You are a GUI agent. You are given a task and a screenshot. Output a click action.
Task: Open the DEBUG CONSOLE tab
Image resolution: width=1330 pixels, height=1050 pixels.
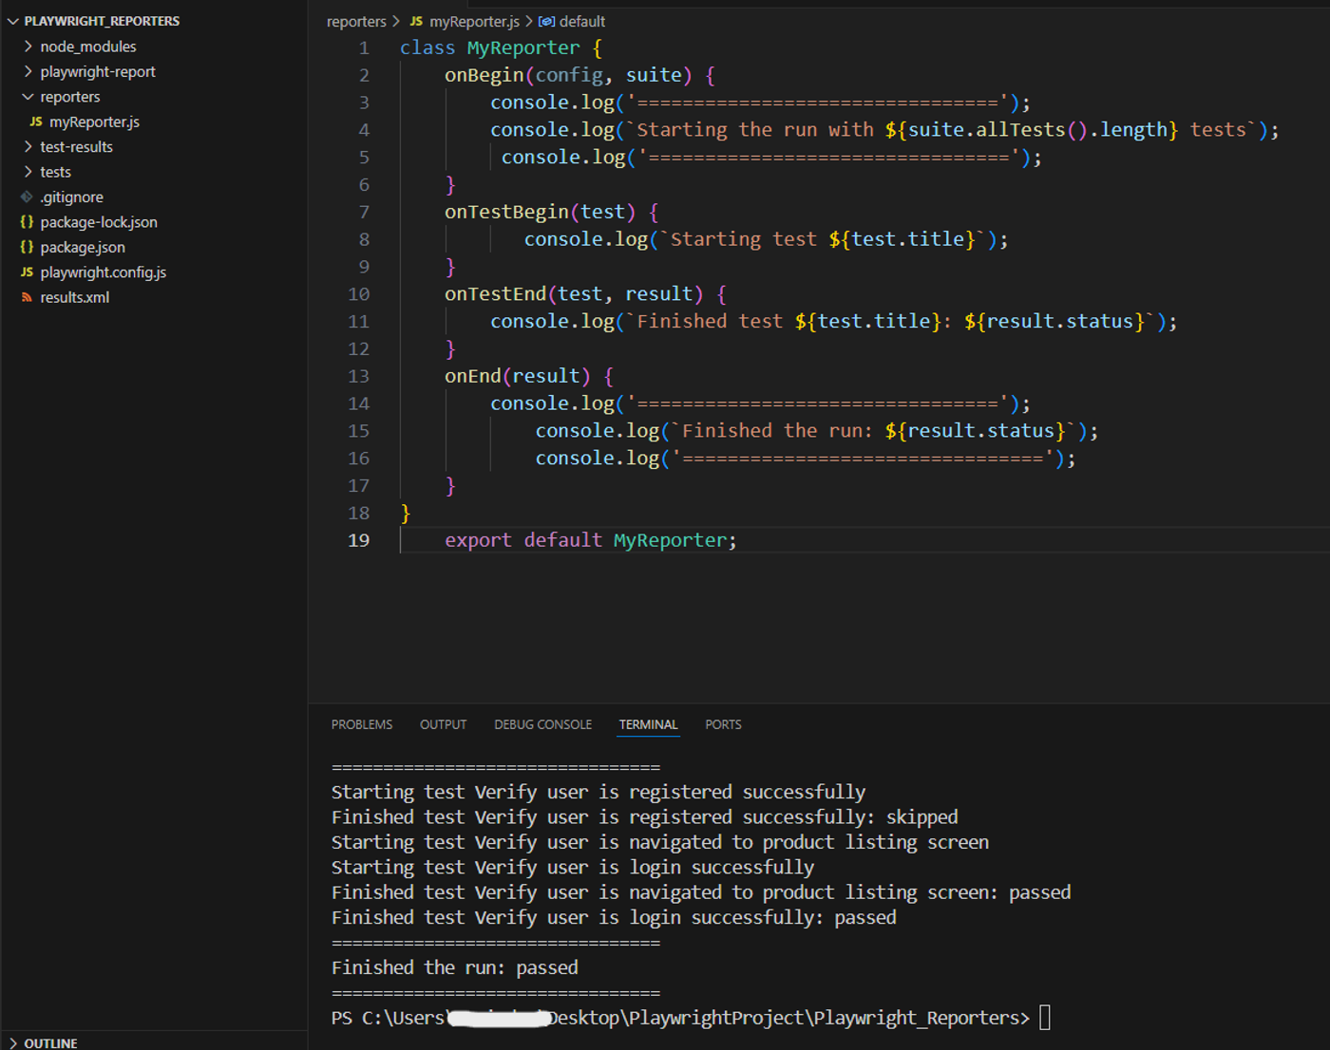coord(543,724)
